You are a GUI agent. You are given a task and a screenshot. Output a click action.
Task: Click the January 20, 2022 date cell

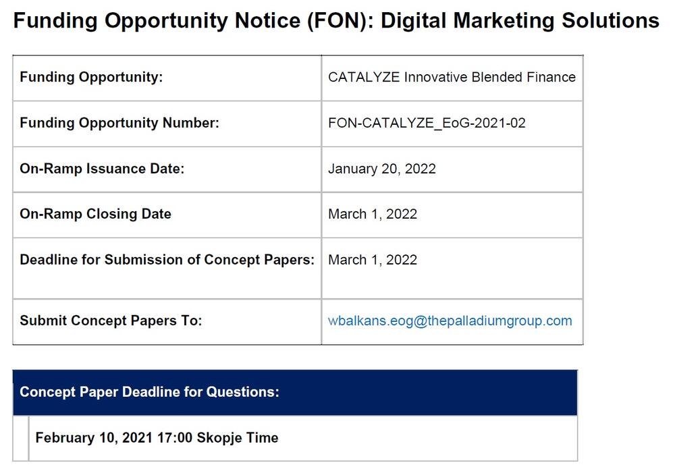(x=382, y=169)
